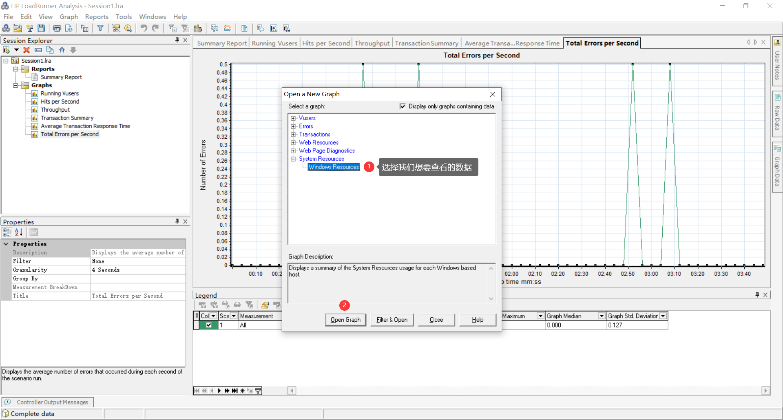
Task: Open the Reports menu
Action: (x=97, y=17)
